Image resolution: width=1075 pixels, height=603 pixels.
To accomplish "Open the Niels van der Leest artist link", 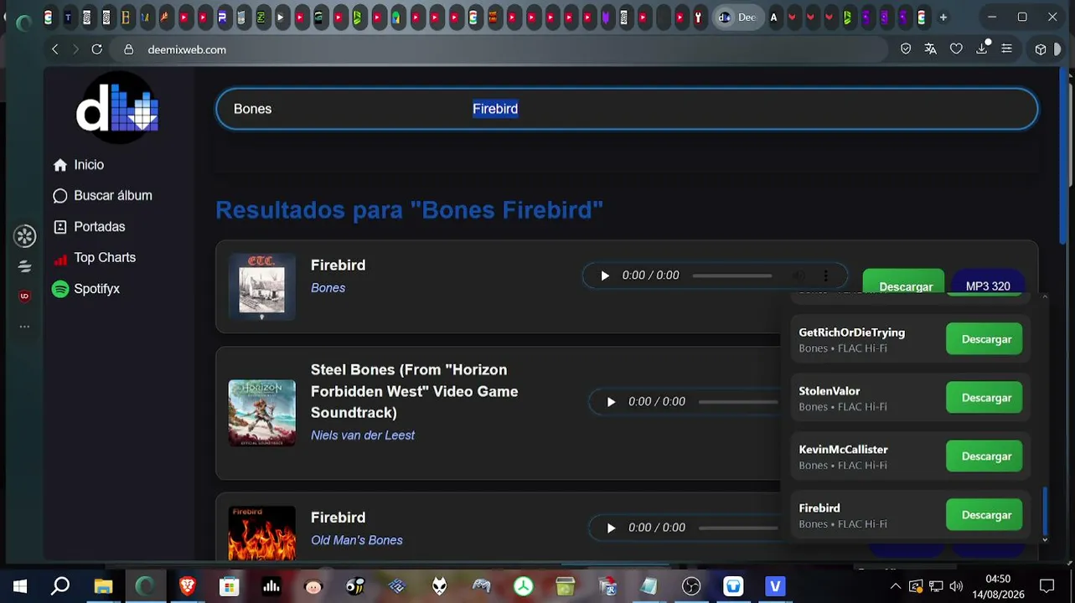I will 363,435.
